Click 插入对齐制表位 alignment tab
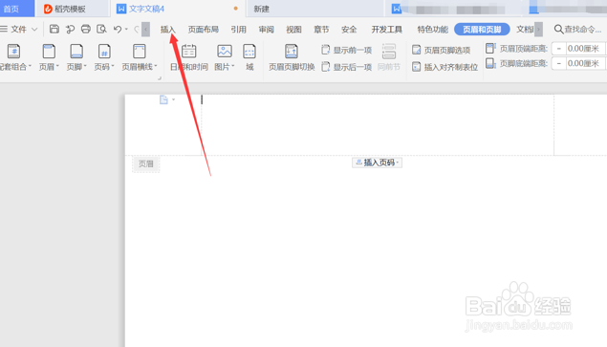This screenshot has width=607, height=347. (445, 67)
